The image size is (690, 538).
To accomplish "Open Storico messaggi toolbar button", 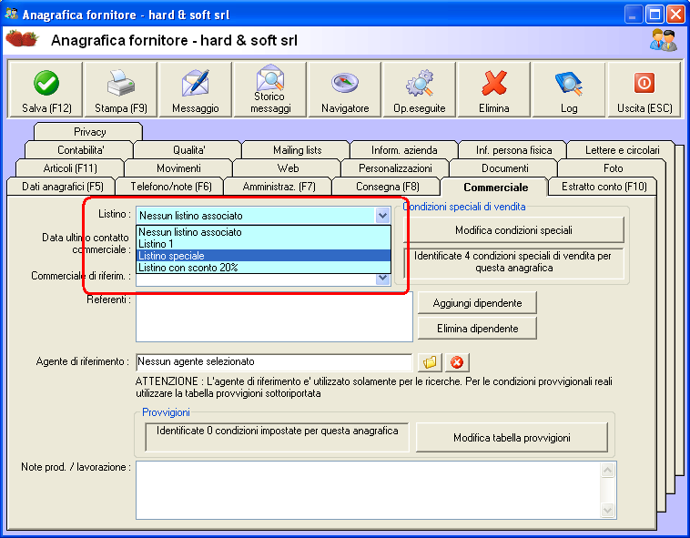I will point(270,90).
